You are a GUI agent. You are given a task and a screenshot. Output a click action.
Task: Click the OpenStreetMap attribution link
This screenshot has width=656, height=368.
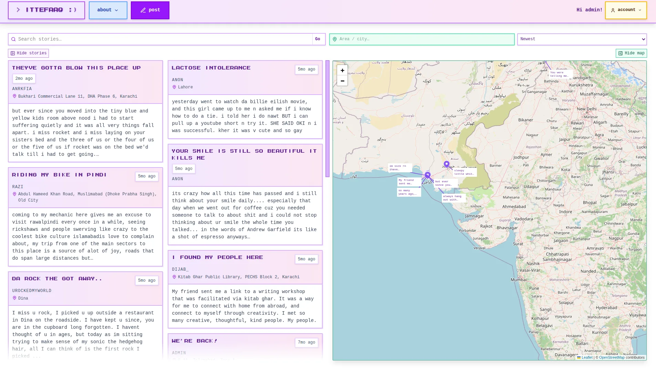[x=612, y=357]
